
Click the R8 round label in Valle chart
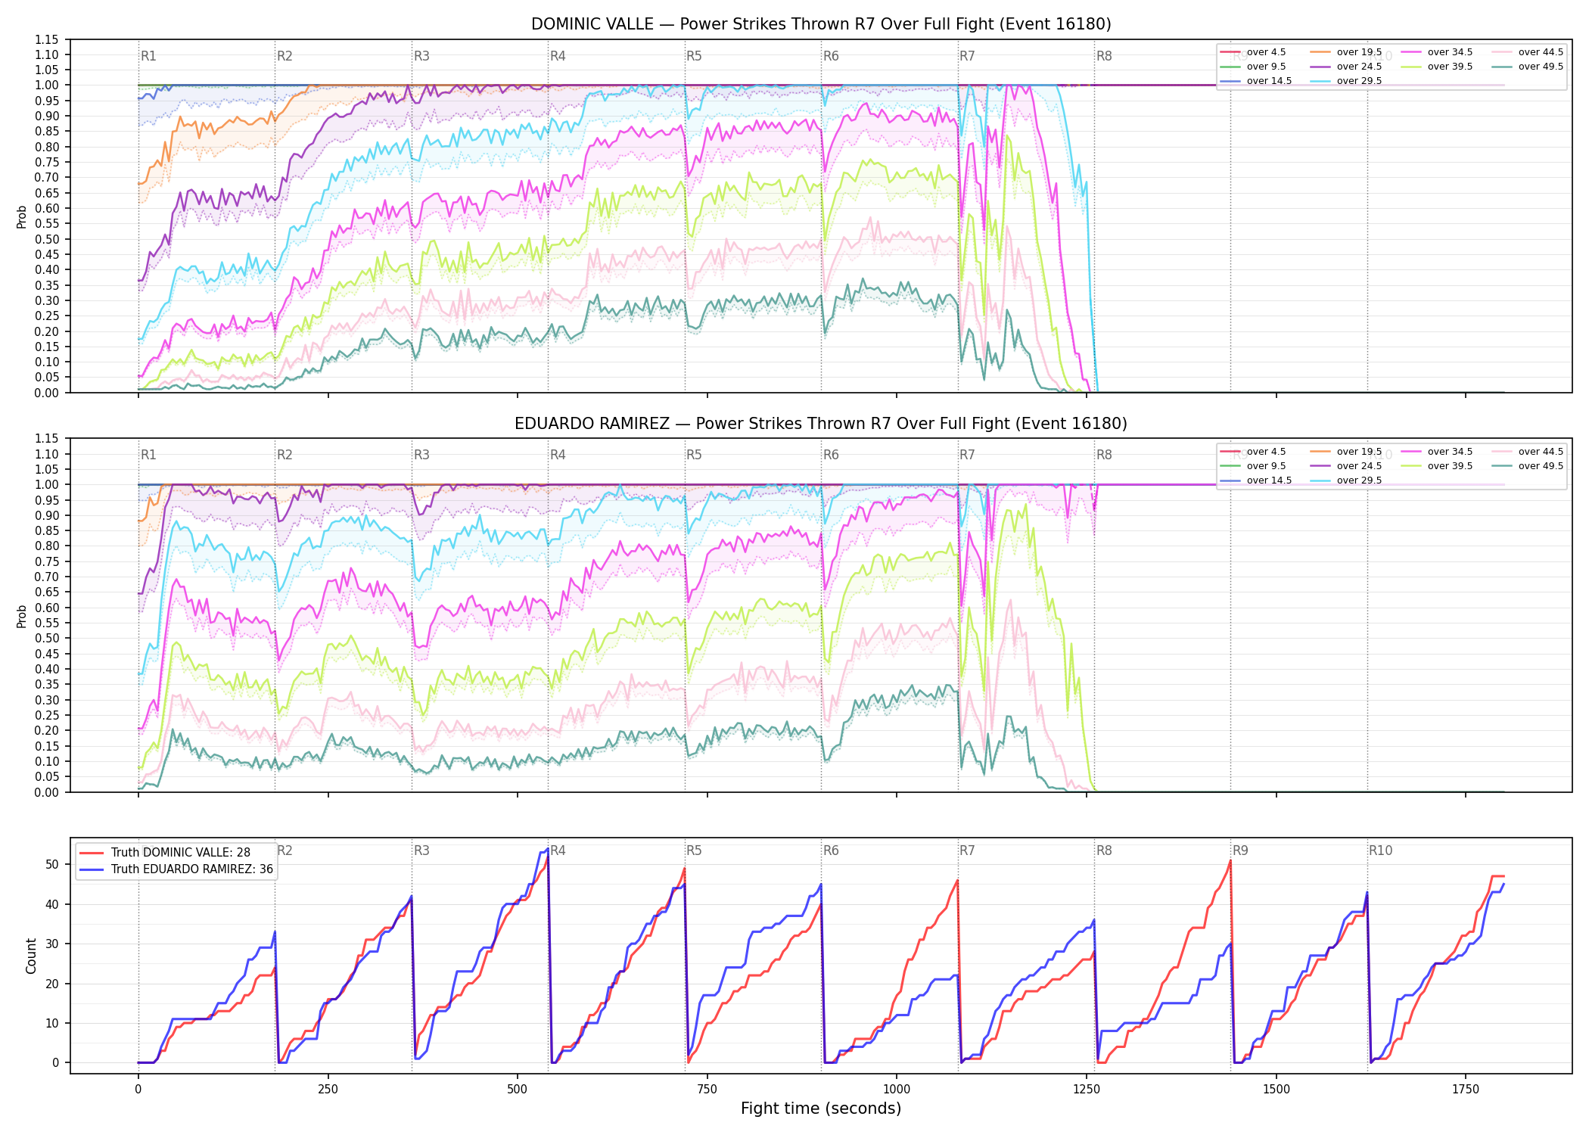click(x=1104, y=56)
